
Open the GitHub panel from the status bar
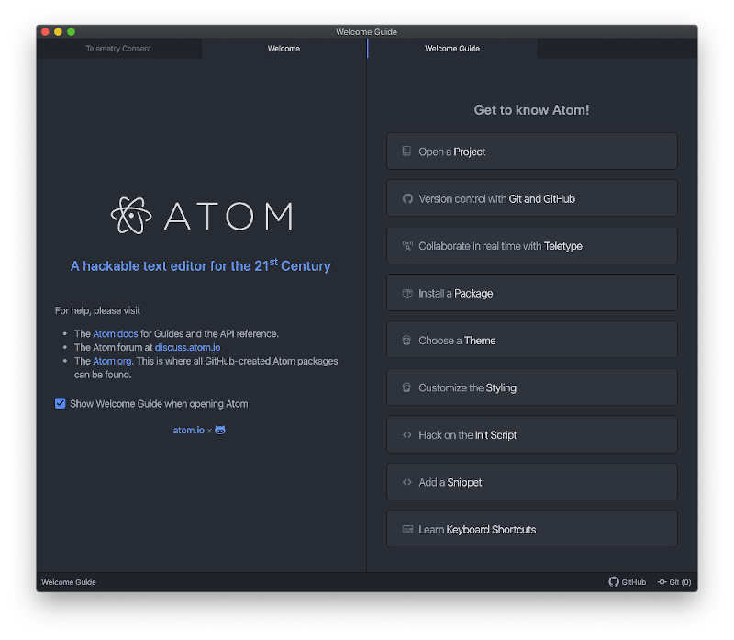628,581
